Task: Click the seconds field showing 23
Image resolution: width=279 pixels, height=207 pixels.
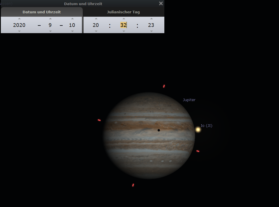Action: click(x=151, y=25)
